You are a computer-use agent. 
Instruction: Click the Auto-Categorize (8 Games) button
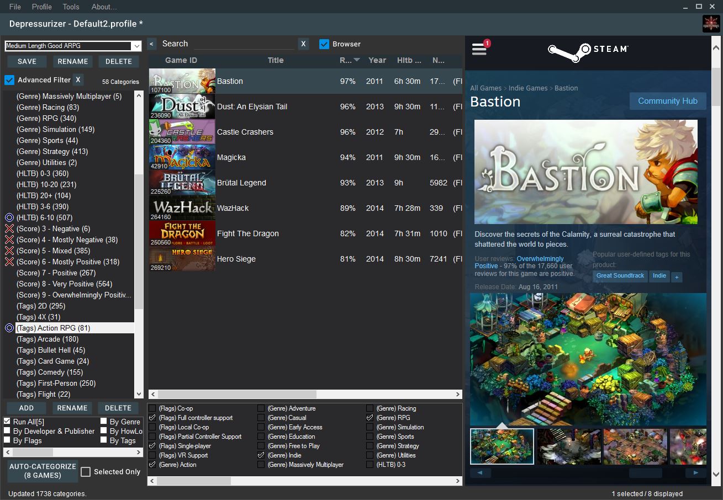(x=43, y=471)
